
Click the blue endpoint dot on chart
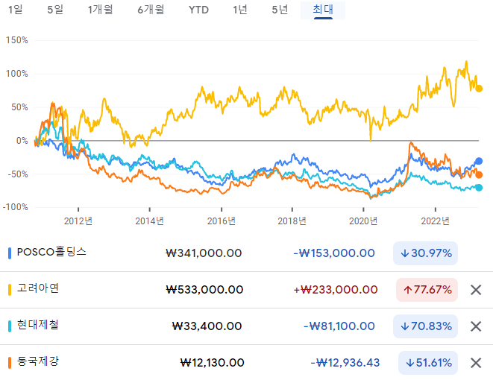(x=479, y=161)
